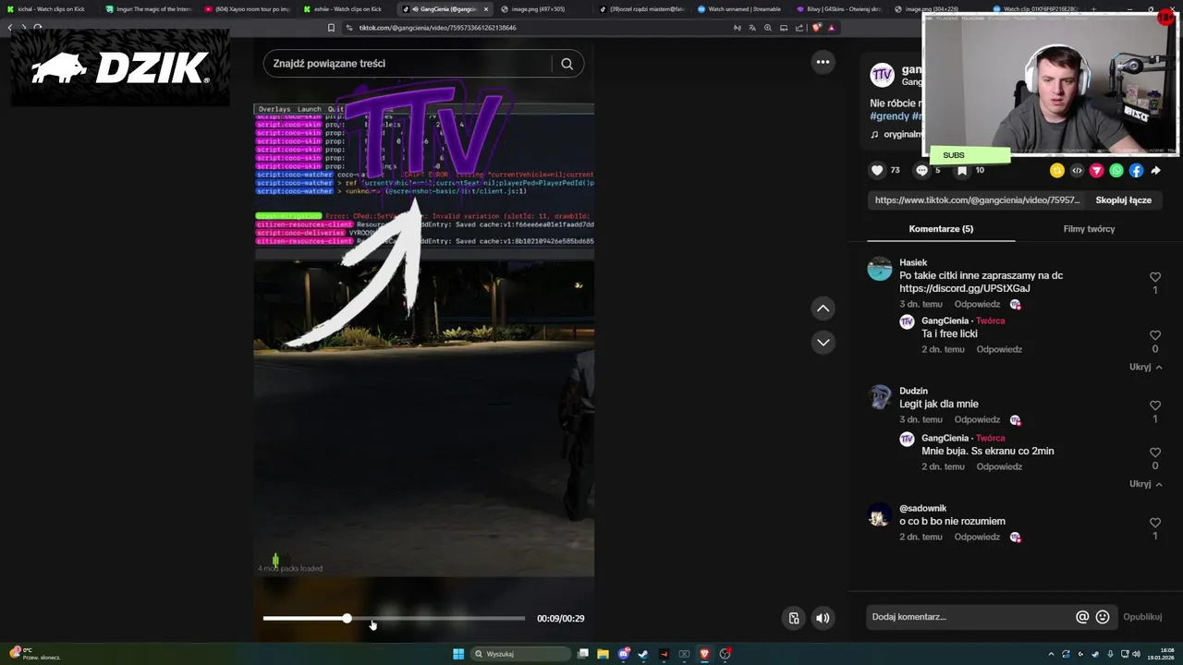
Task: Expand hidden system tray icons chevron
Action: pos(1051,654)
